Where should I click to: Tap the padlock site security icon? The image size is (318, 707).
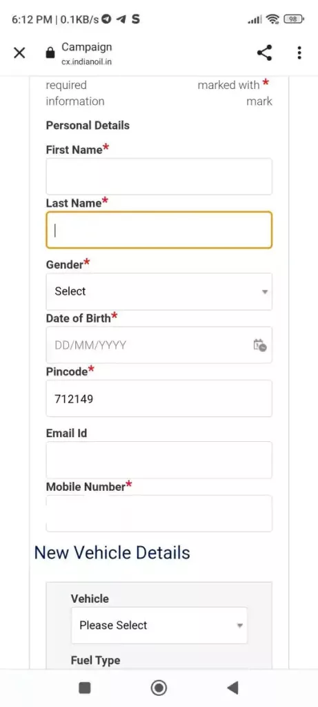click(50, 52)
